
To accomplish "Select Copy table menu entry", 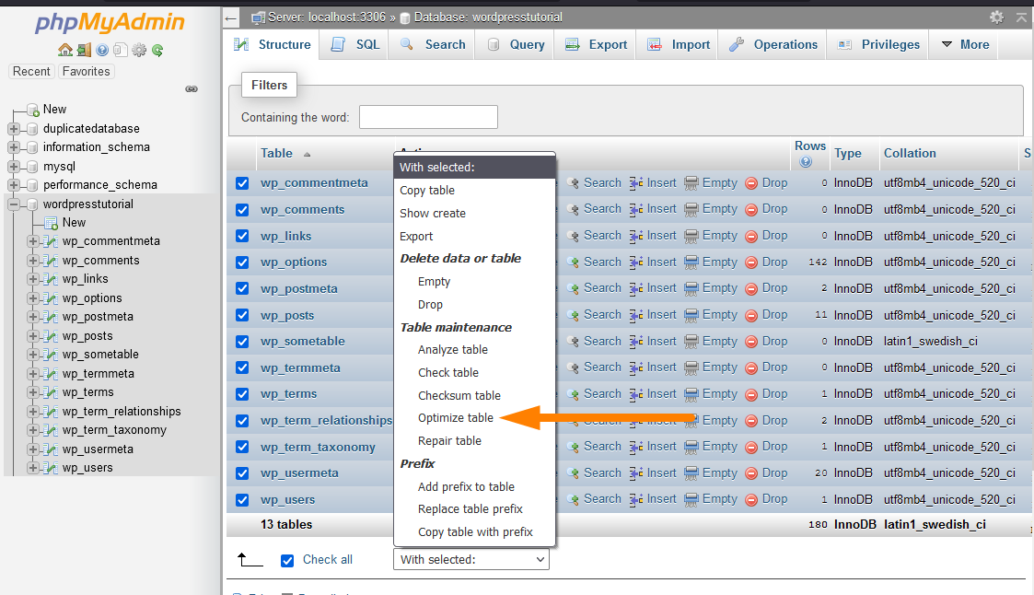I will click(426, 190).
